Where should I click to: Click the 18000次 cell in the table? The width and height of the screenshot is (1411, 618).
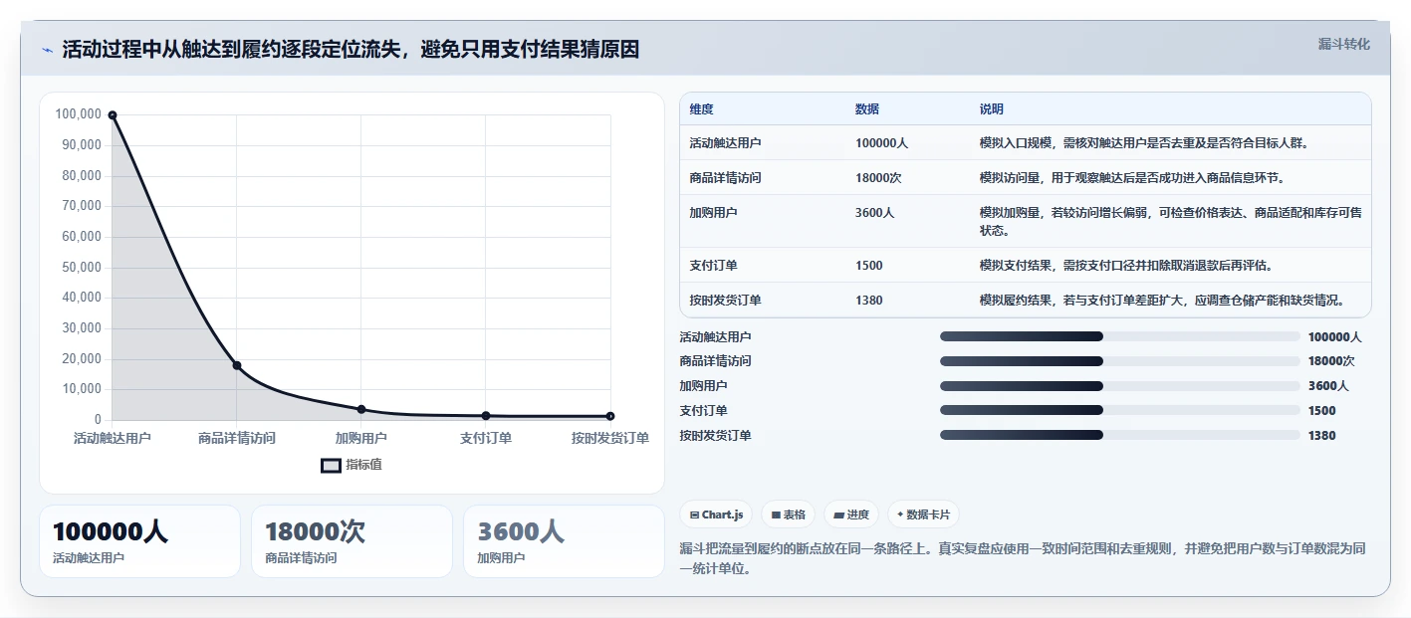(x=878, y=178)
